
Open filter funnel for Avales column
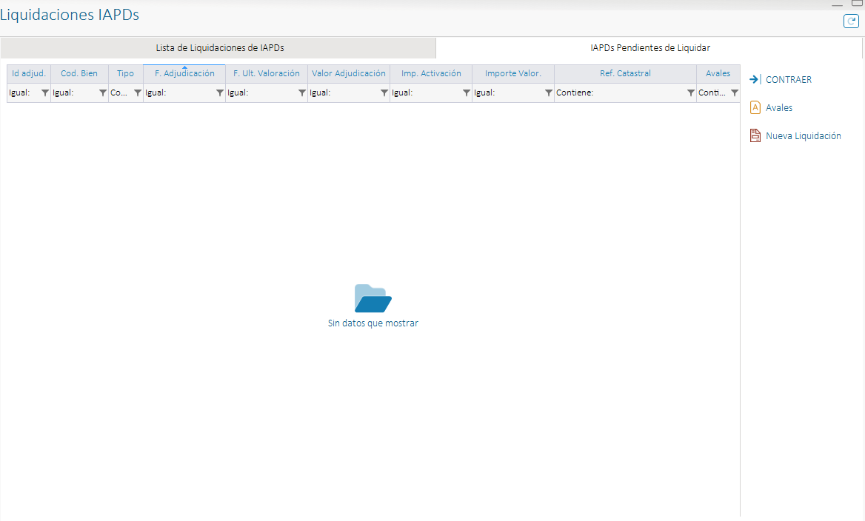[734, 93]
